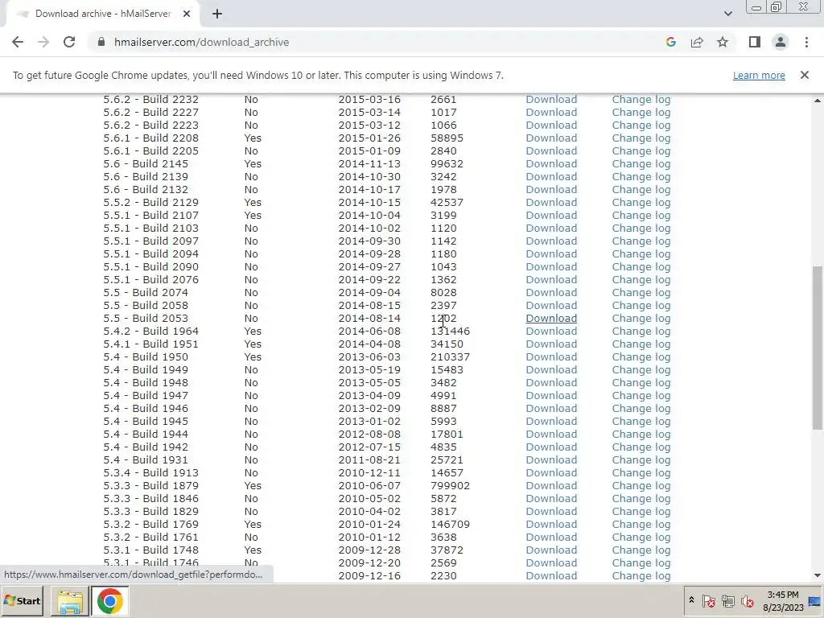This screenshot has width=824, height=618.
Task: Open Learn more about Chrome updates
Action: pyautogui.click(x=759, y=75)
